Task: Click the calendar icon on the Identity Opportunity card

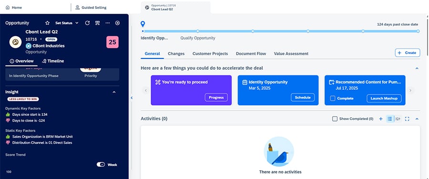Action: 245,82
